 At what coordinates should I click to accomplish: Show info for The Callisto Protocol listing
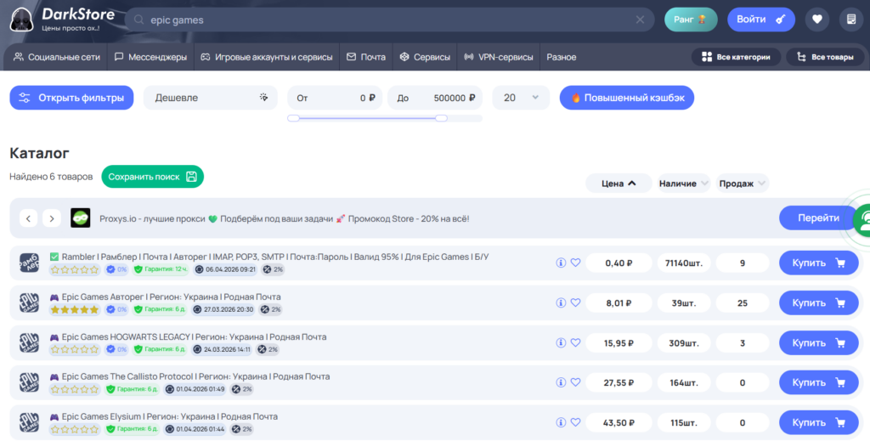[561, 382]
